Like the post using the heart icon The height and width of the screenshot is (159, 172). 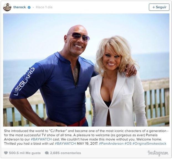(6, 153)
